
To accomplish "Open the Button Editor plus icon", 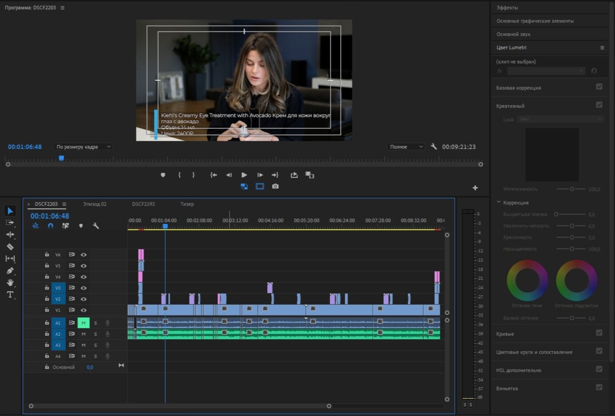I will 475,188.
